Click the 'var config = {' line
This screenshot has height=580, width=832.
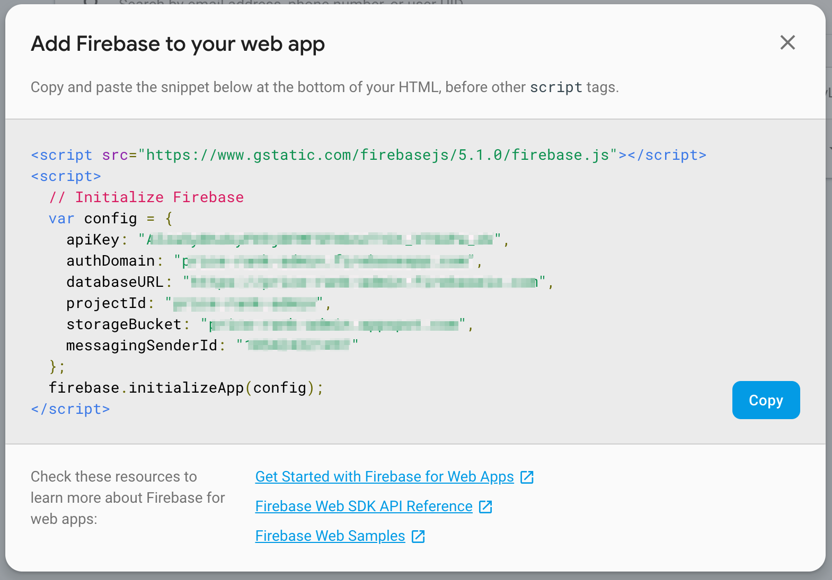[x=111, y=219]
